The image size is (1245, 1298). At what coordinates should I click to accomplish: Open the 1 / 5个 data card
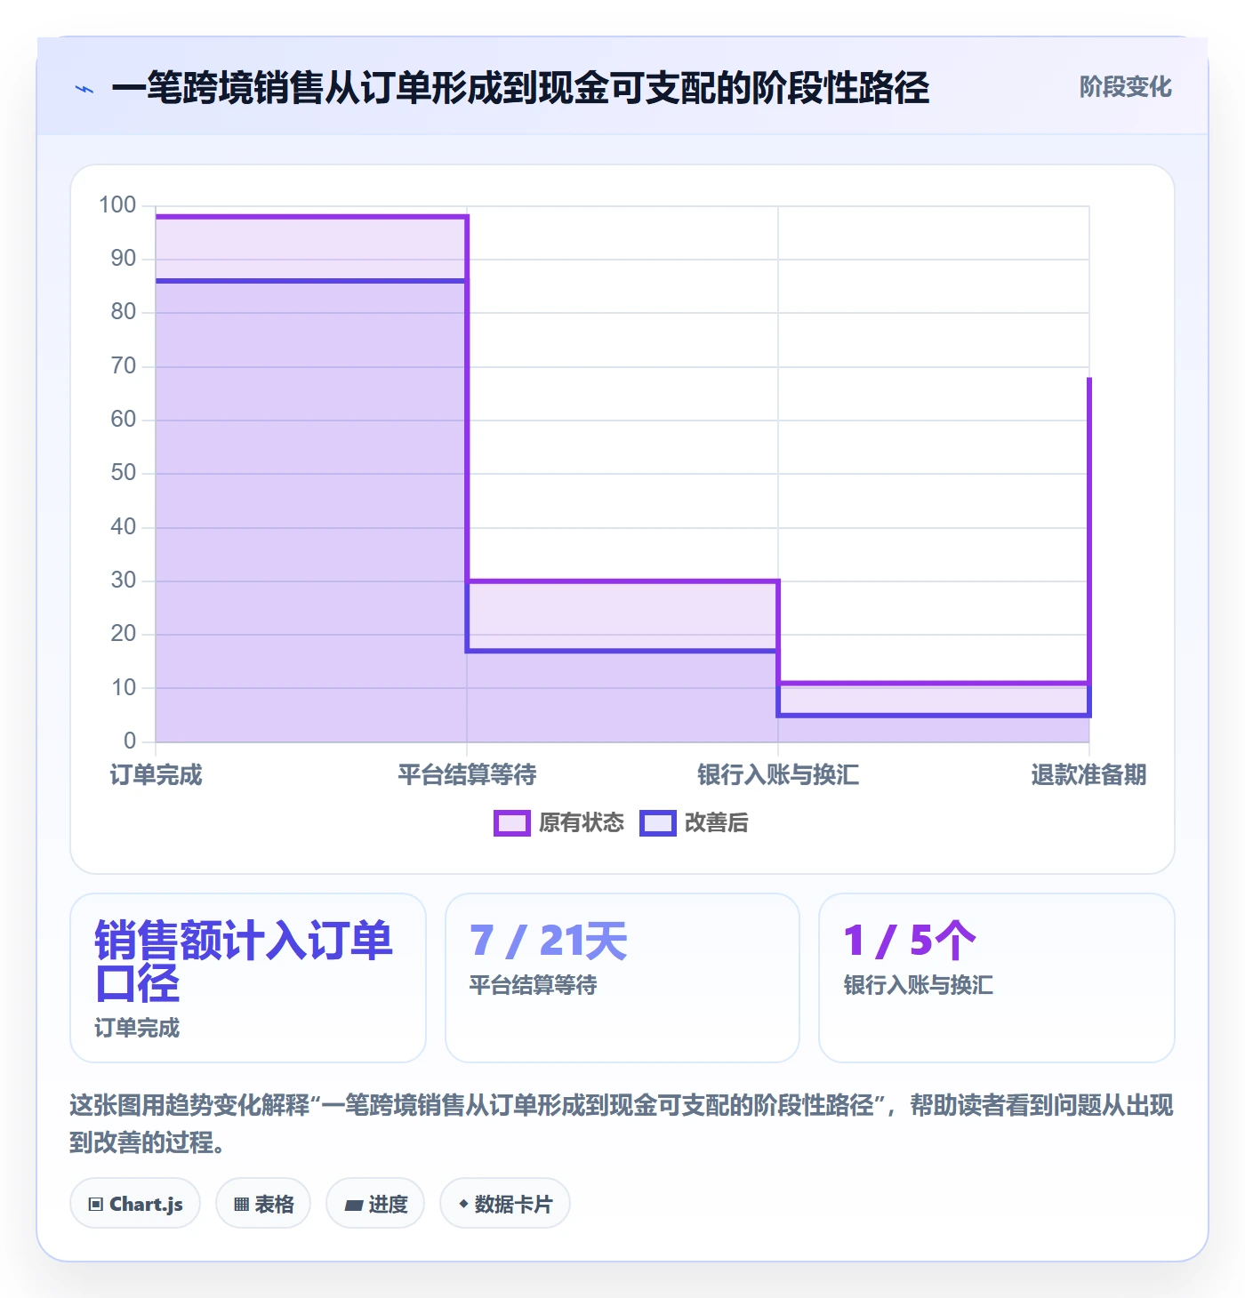click(x=997, y=978)
